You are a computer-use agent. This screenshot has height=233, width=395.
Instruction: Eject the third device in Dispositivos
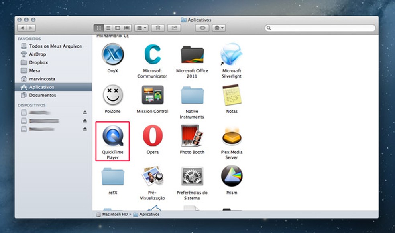pyautogui.click(x=85, y=129)
